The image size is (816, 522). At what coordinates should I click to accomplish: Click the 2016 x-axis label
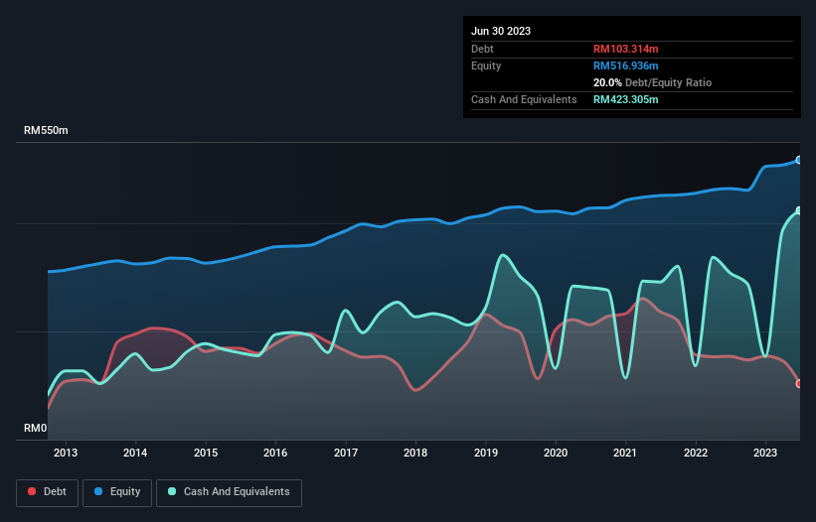275,453
